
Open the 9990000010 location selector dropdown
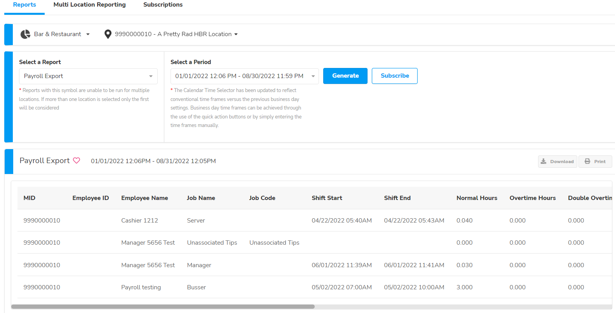(x=236, y=34)
